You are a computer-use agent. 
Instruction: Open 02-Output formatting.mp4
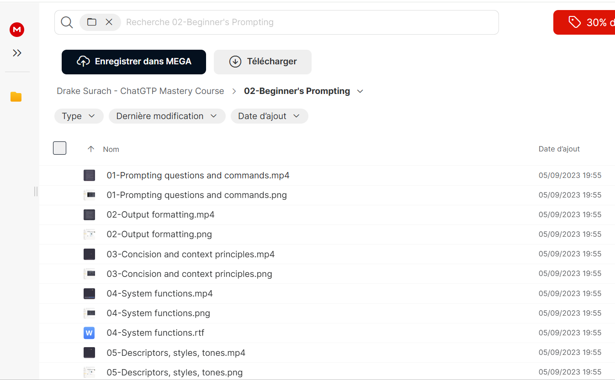click(160, 214)
